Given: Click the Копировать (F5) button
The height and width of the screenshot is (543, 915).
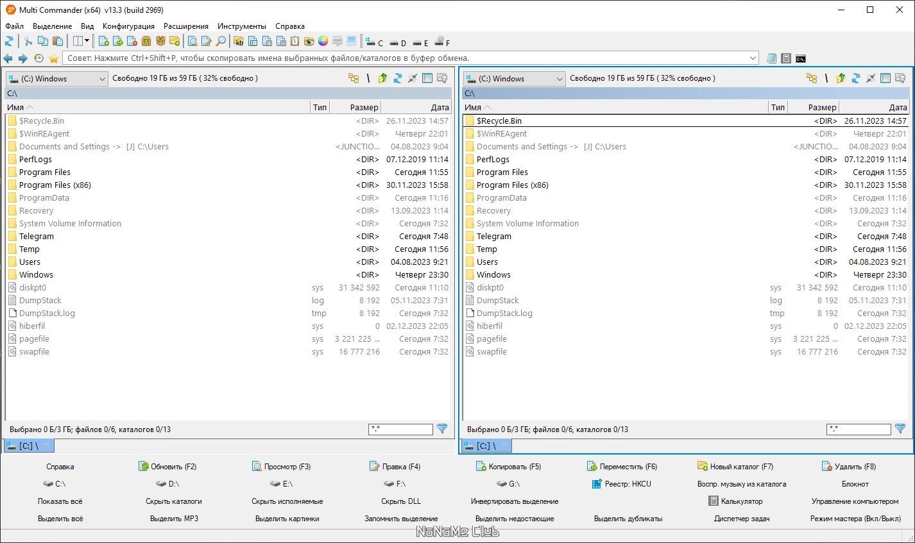Looking at the screenshot, I should tap(508, 467).
